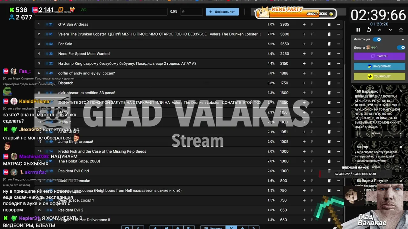Click KaleidPrisma username in chat
This screenshot has width=408, height=229.
(35, 101)
